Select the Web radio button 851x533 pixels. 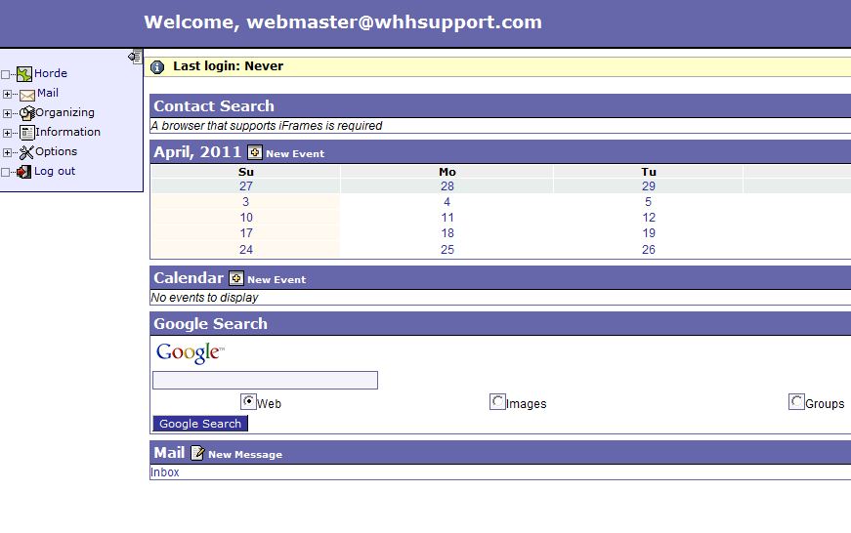(248, 402)
